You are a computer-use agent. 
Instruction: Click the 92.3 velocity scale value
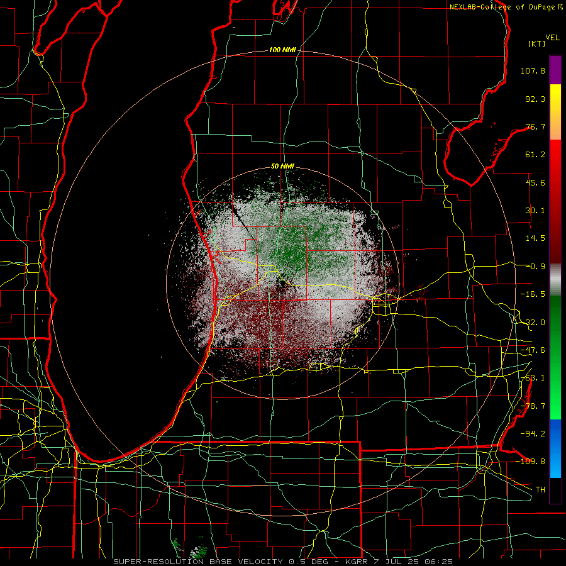click(x=535, y=99)
